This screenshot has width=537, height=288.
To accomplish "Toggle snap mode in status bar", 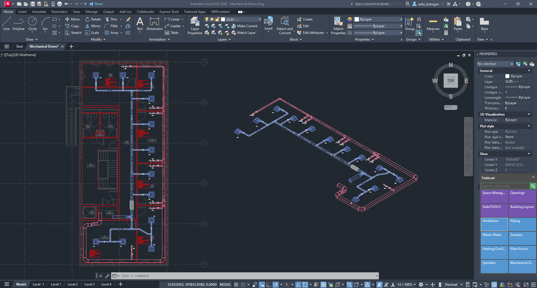I will coord(243,285).
